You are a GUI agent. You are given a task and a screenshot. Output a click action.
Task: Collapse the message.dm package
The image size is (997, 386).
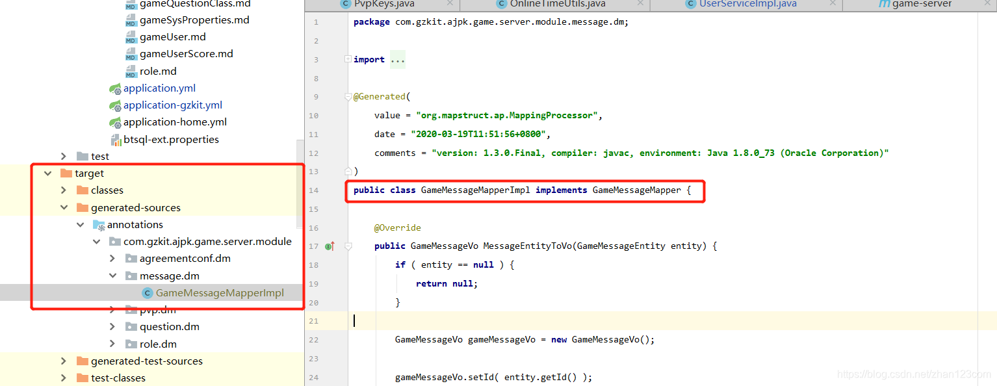[112, 276]
